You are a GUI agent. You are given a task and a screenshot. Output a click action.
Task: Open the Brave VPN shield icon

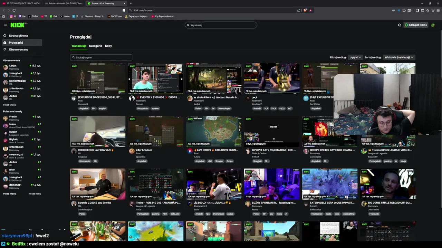433,10
